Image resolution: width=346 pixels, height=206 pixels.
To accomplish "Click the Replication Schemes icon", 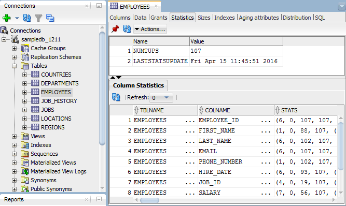I will [25, 57].
